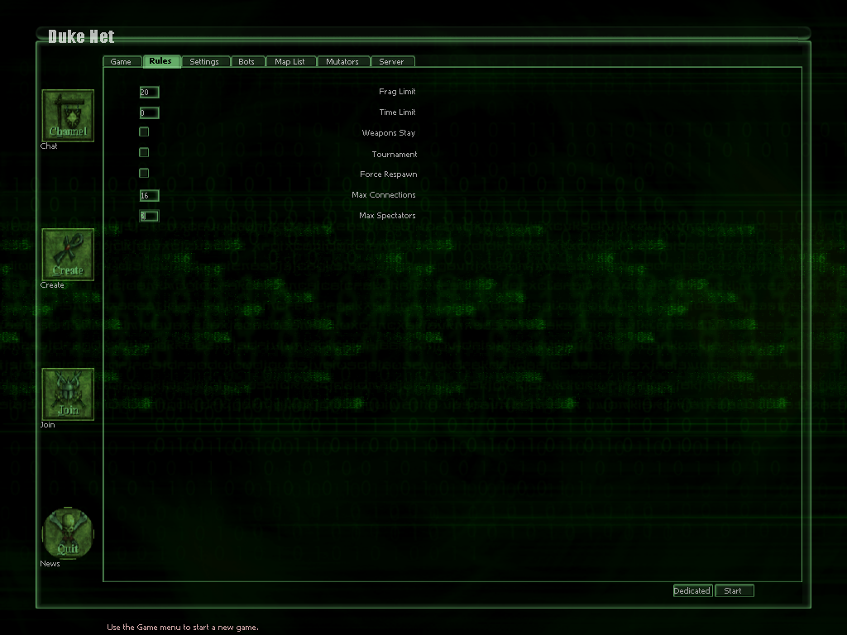
Task: Click the Weapons Stay label
Action: (389, 133)
